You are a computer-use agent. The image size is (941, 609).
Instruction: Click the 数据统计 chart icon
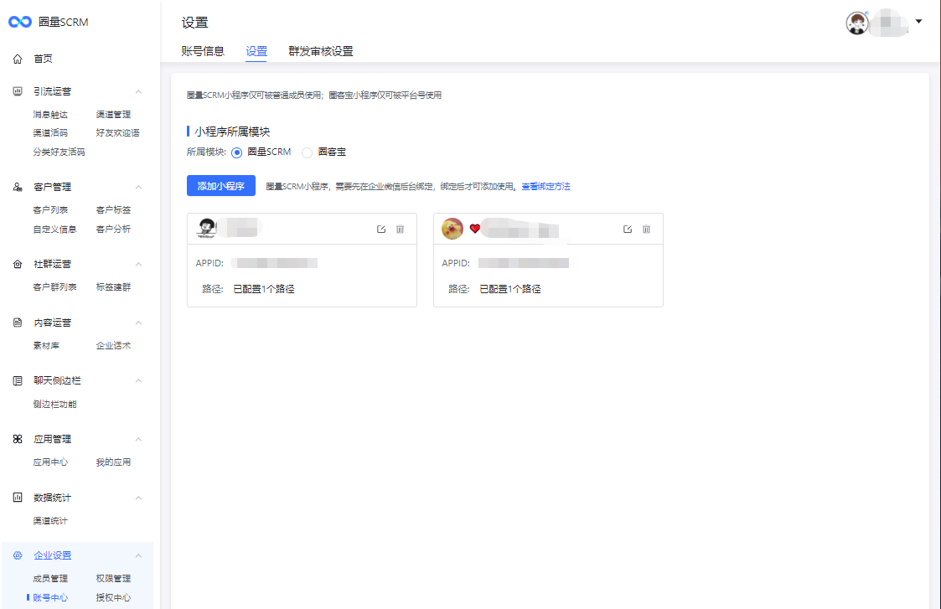pos(18,498)
